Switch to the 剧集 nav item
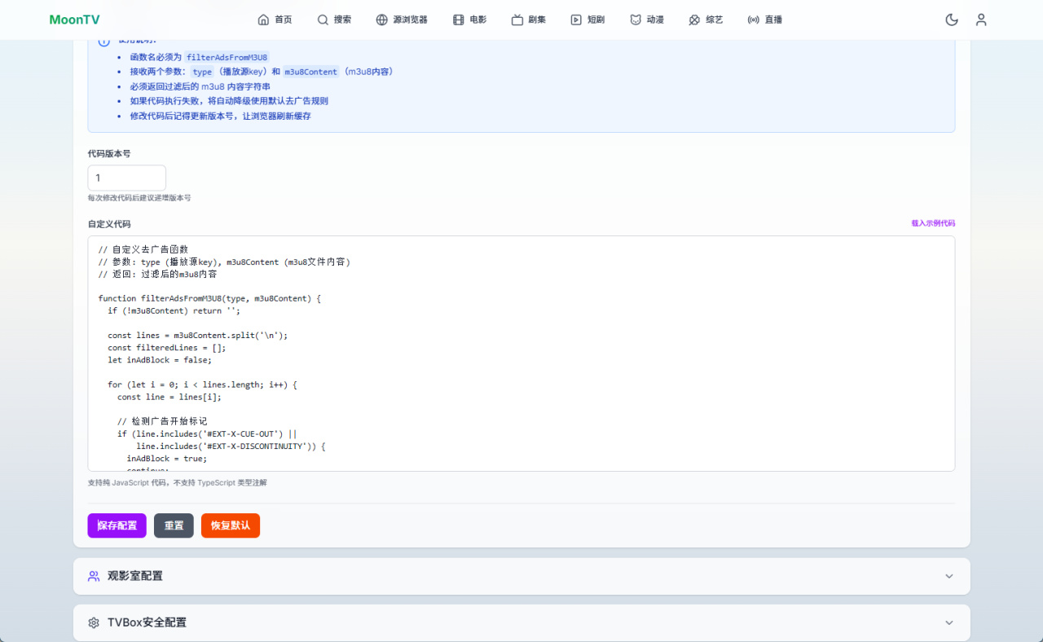 tap(529, 20)
